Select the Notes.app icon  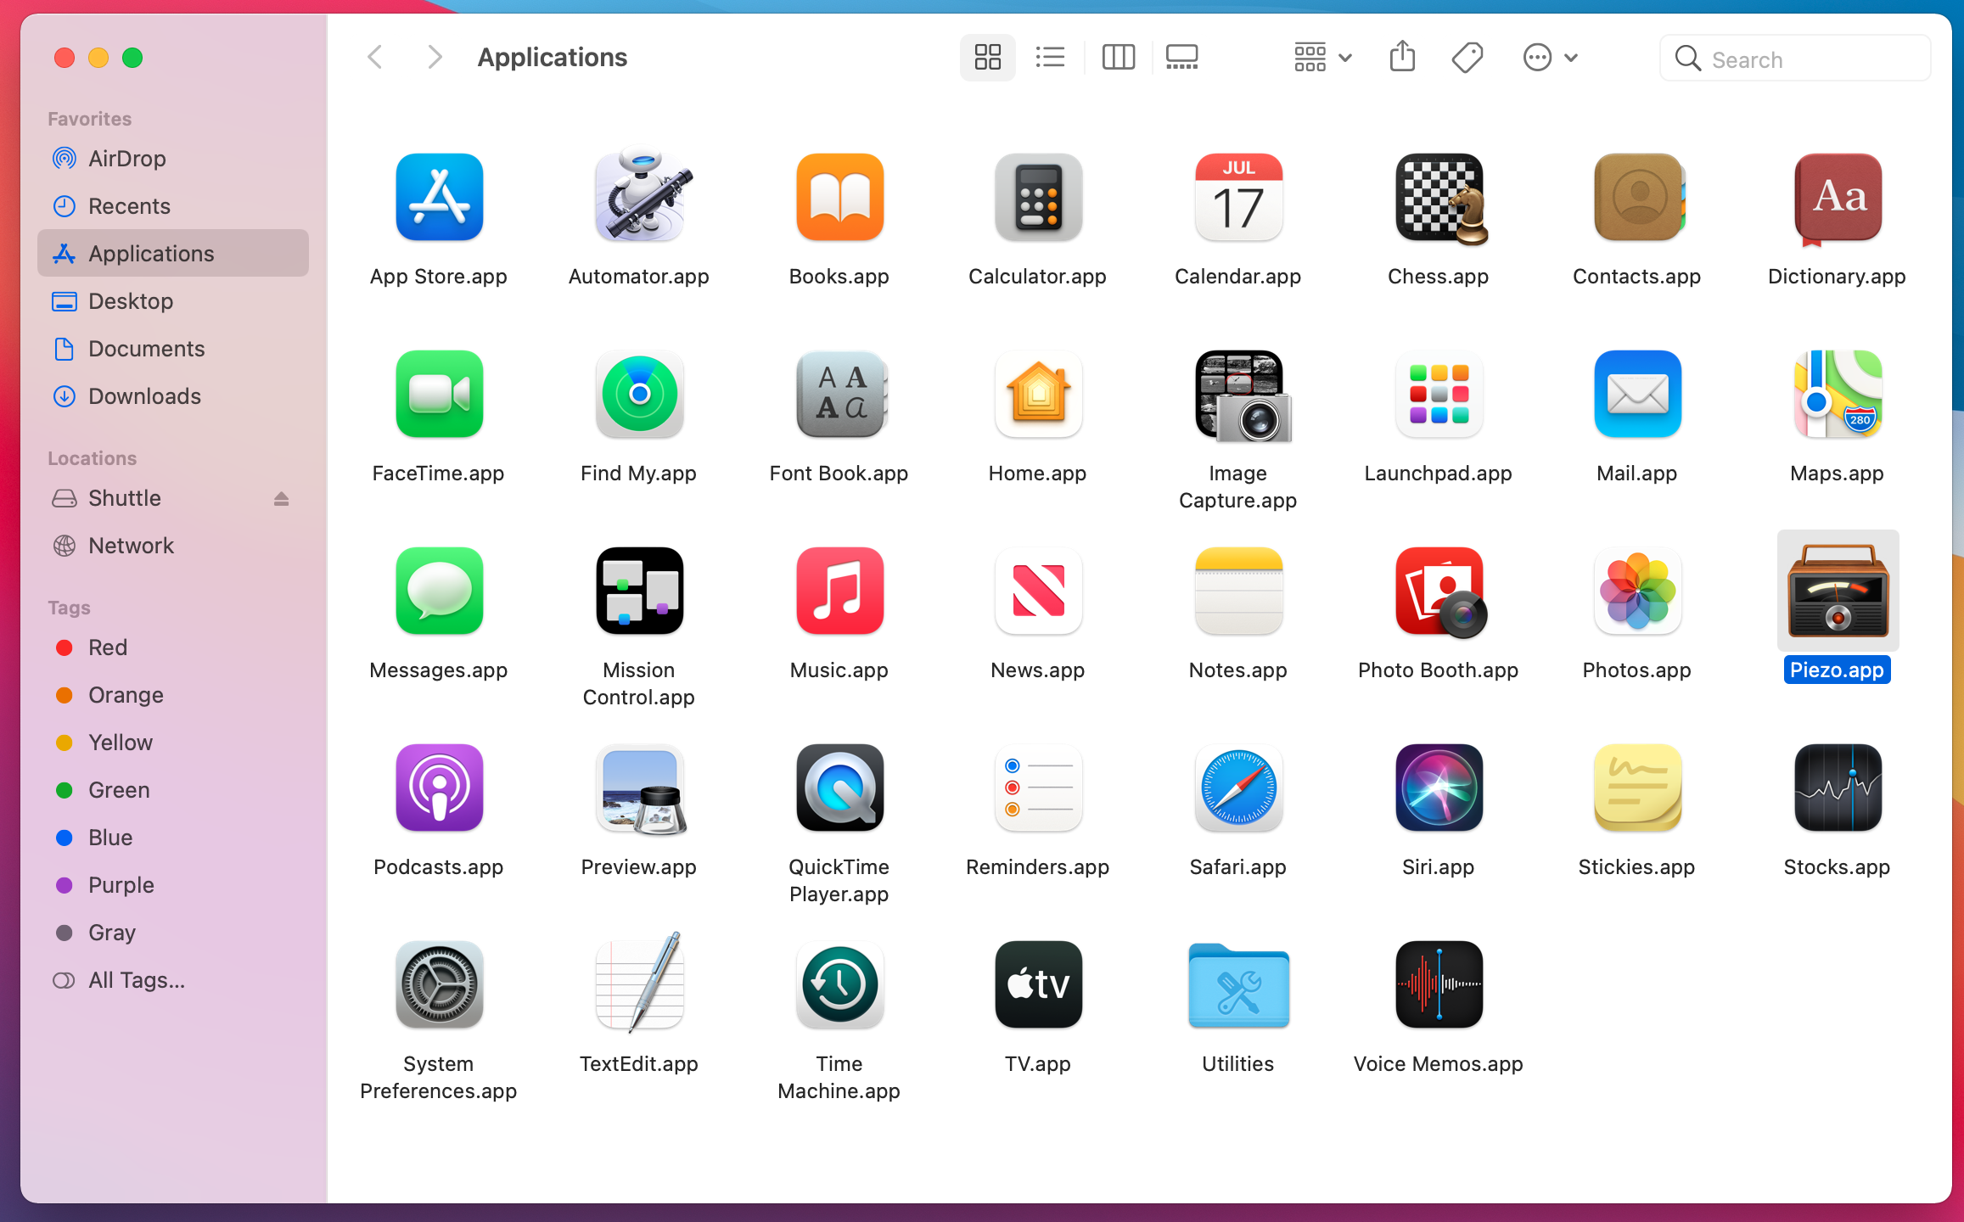[1238, 591]
